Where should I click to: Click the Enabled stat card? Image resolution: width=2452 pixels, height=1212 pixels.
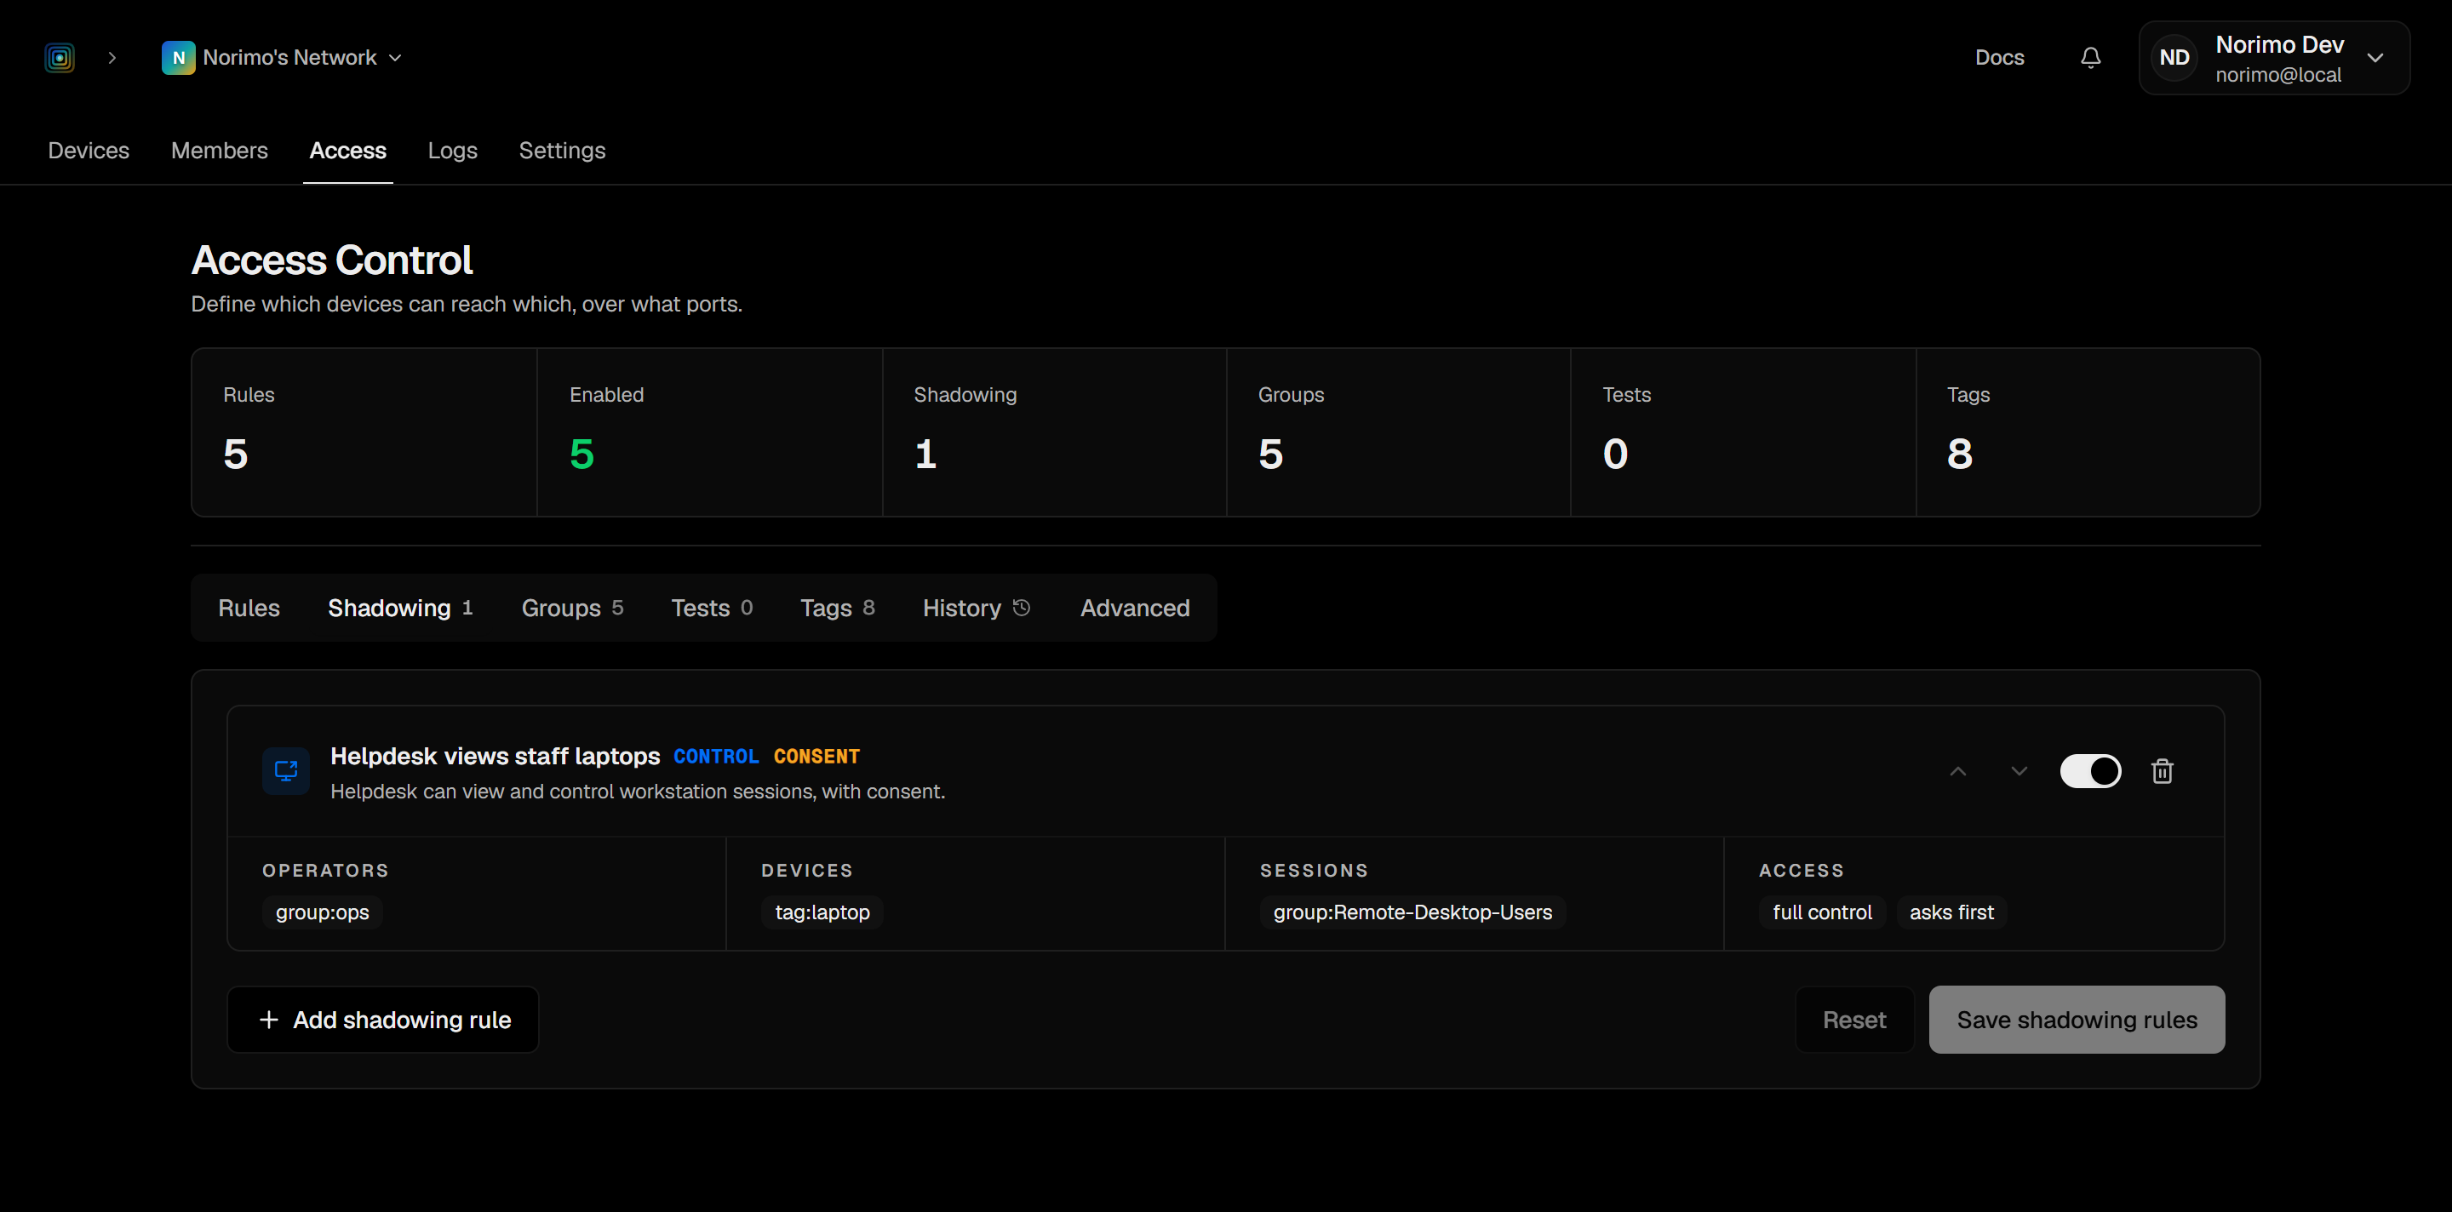tap(709, 433)
